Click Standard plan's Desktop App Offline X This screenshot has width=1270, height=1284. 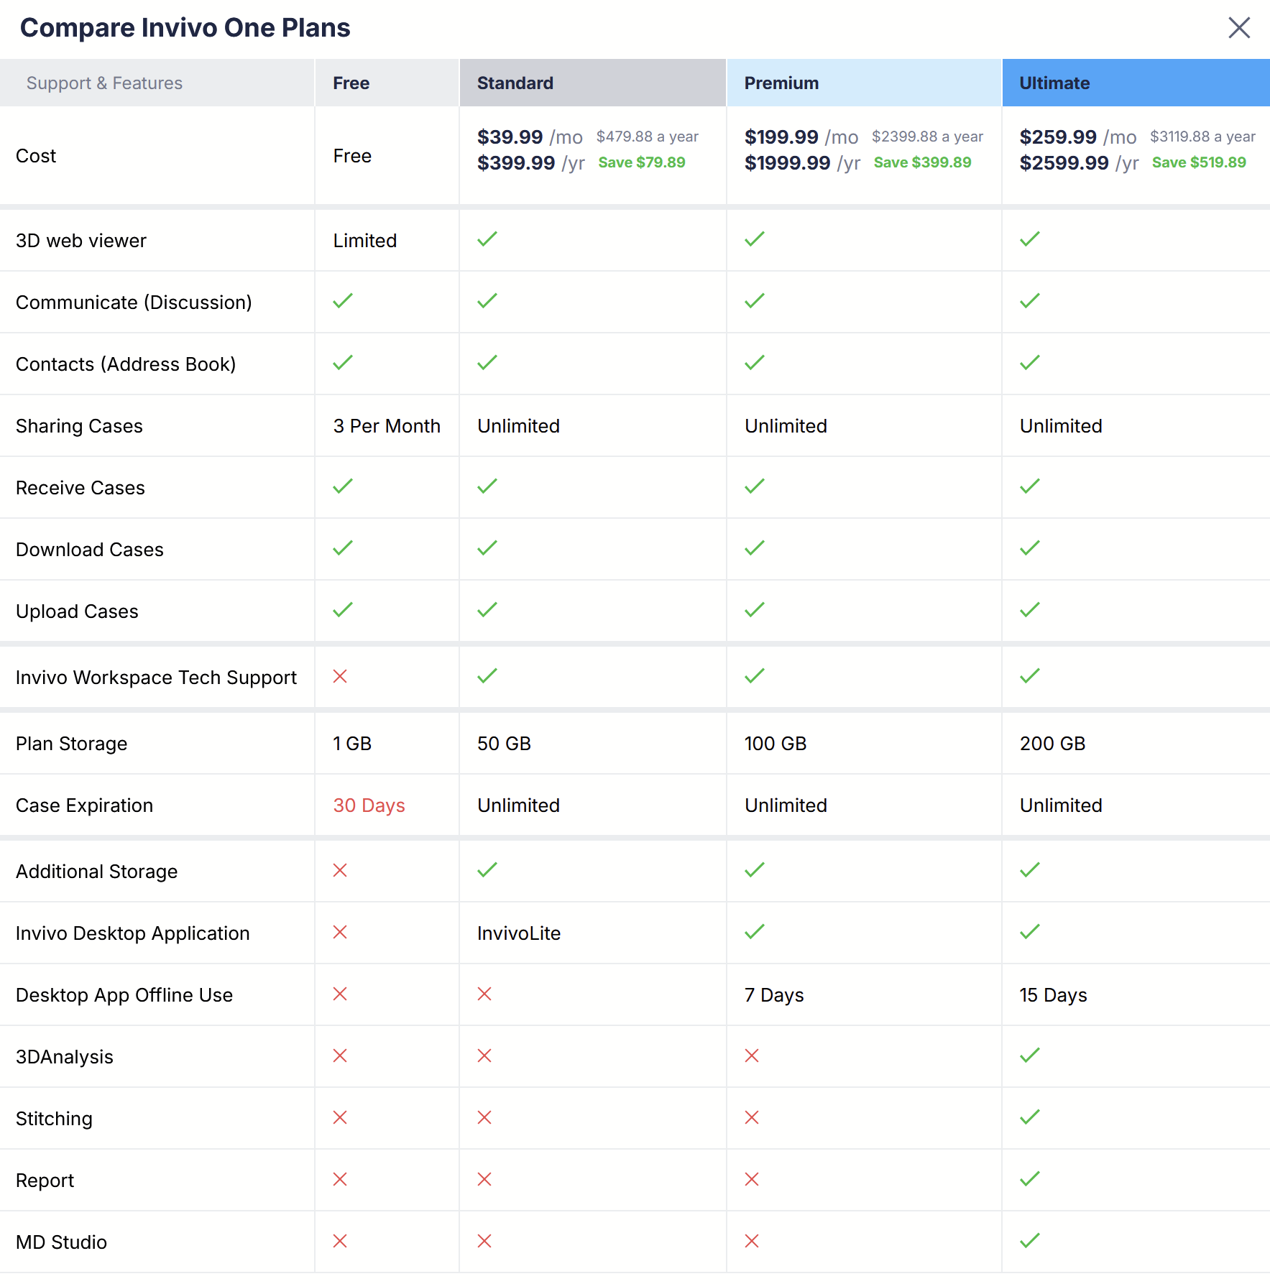coord(484,994)
